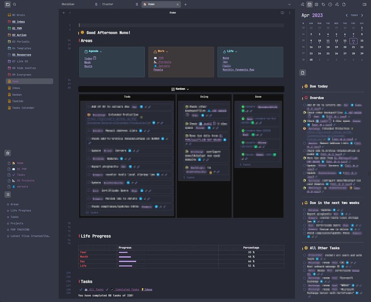Expand the tab list dropdown arrow

289,4
